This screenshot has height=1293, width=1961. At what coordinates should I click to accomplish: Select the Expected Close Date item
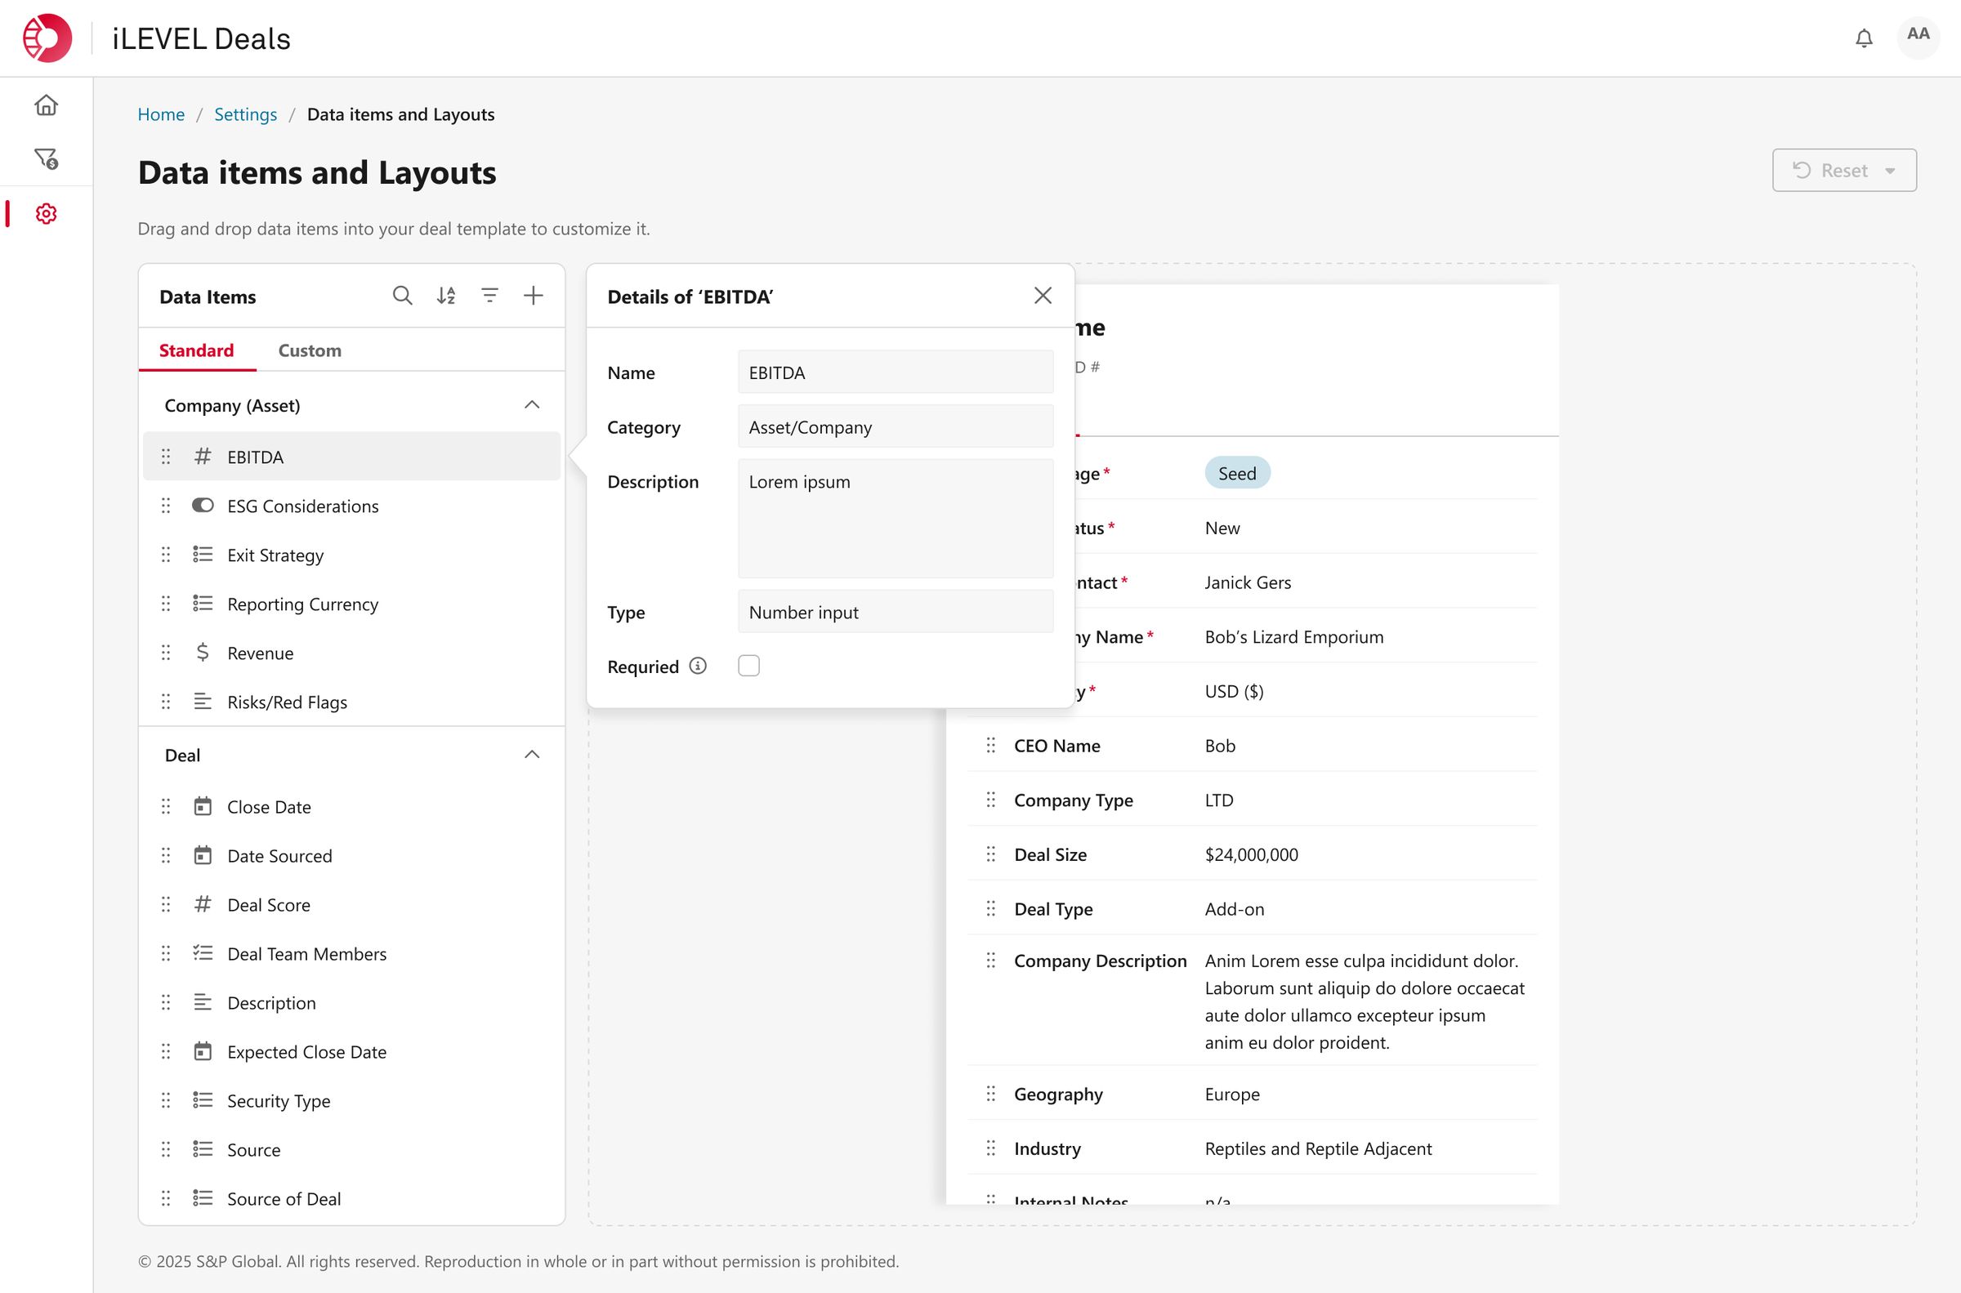point(351,1051)
